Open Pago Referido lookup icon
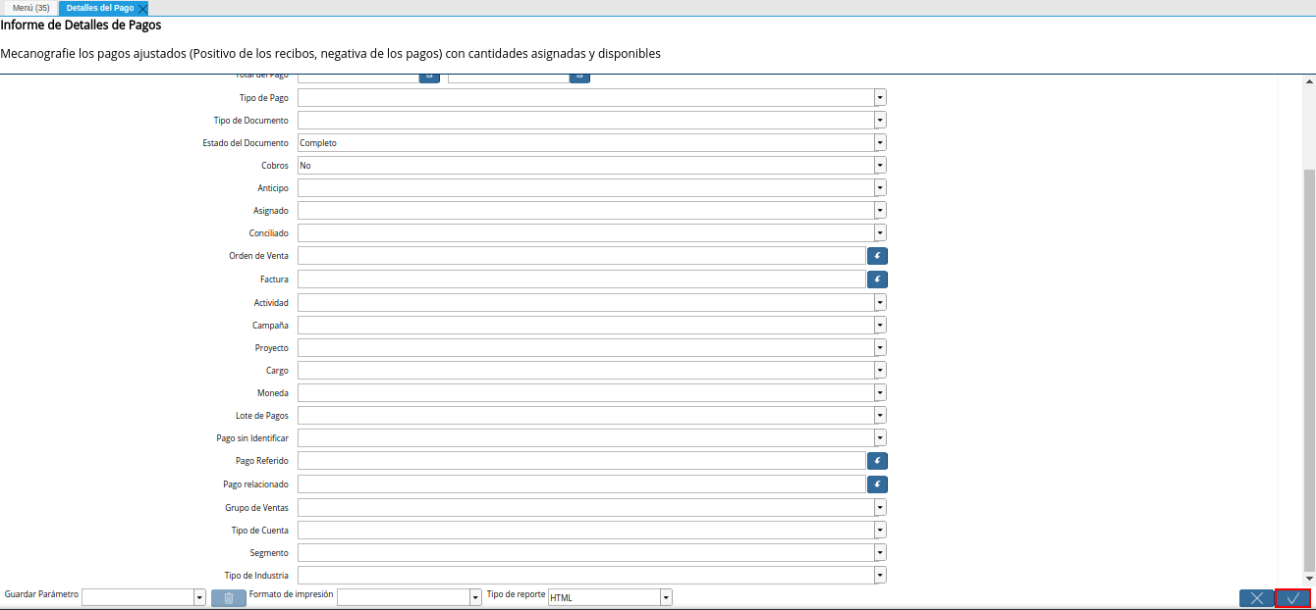The height and width of the screenshot is (610, 1316). [x=877, y=461]
